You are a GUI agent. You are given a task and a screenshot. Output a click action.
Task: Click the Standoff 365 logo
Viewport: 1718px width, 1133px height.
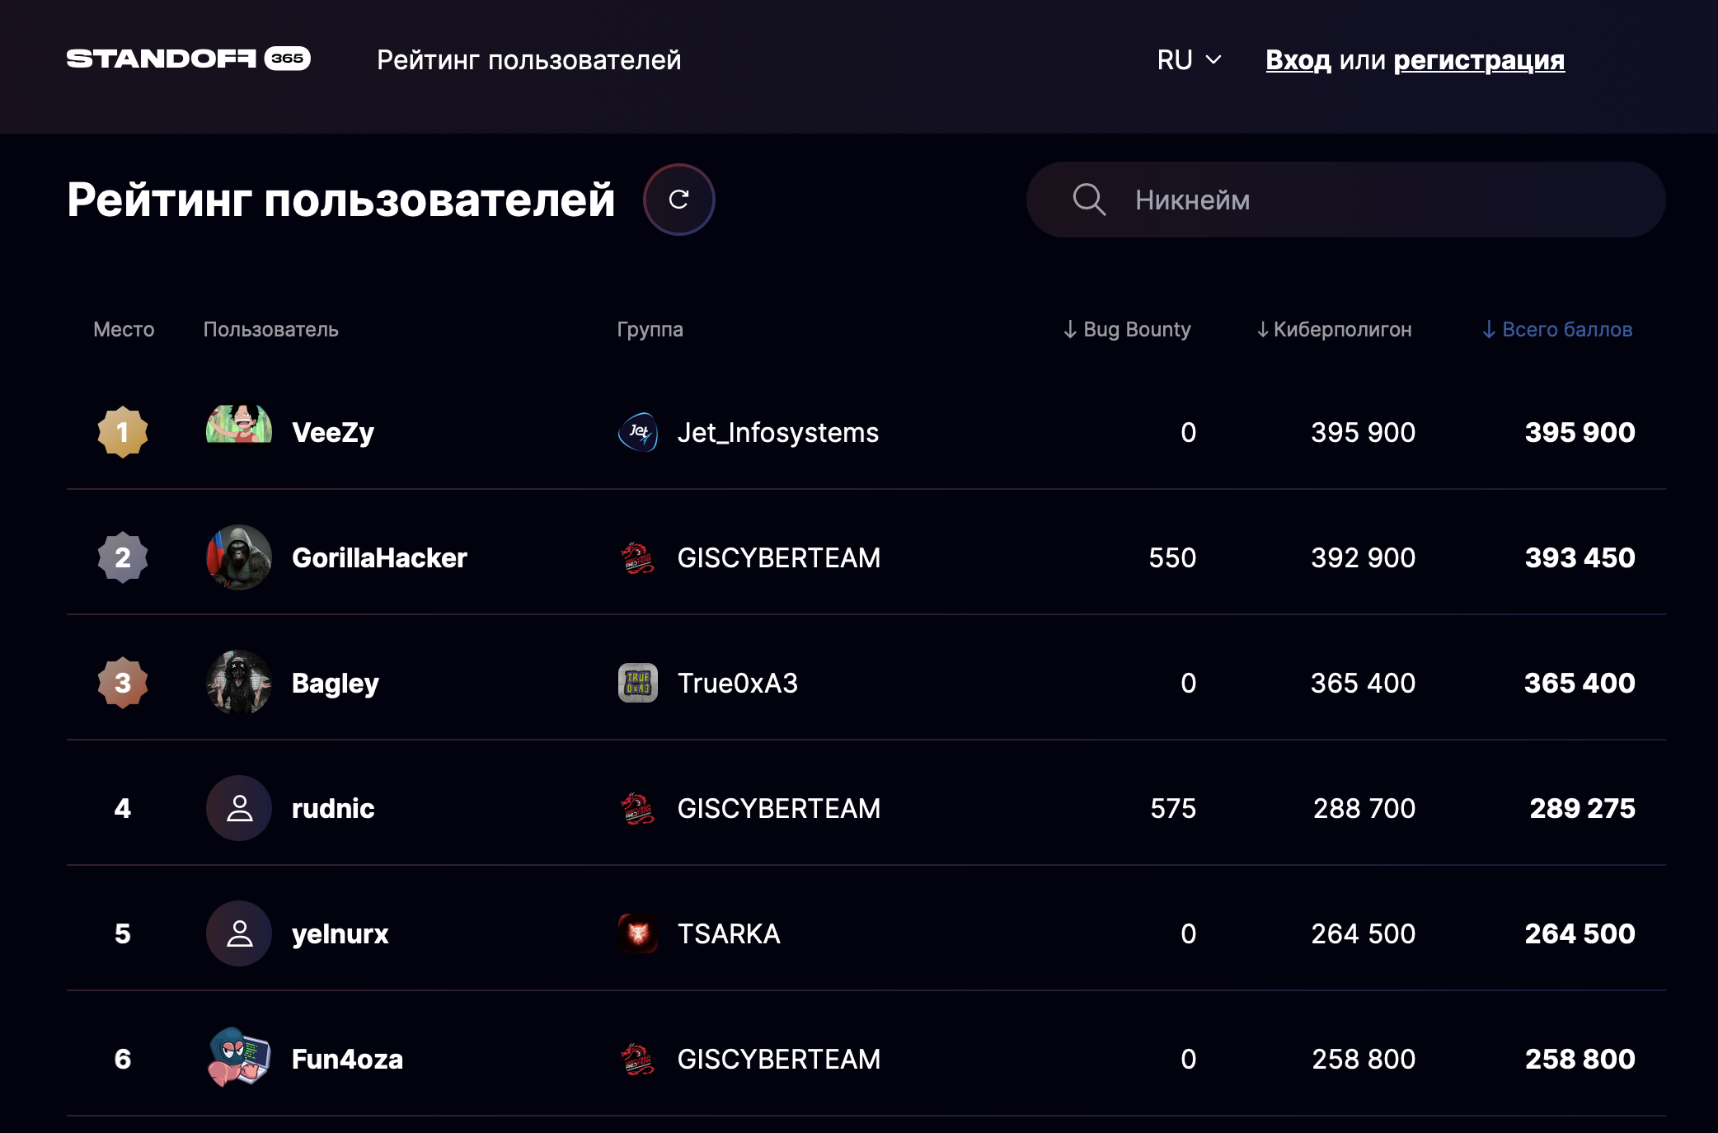tap(188, 59)
